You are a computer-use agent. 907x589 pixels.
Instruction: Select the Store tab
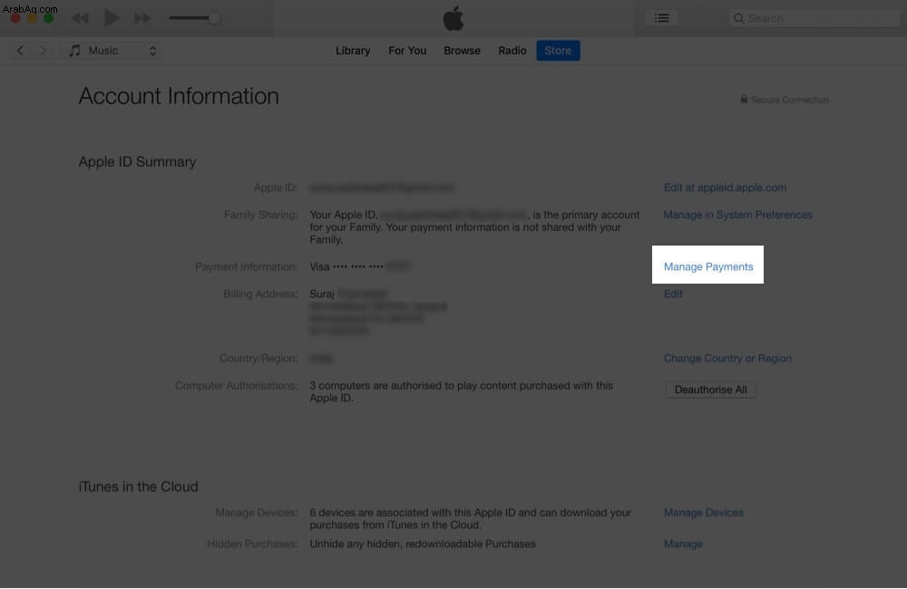point(558,50)
